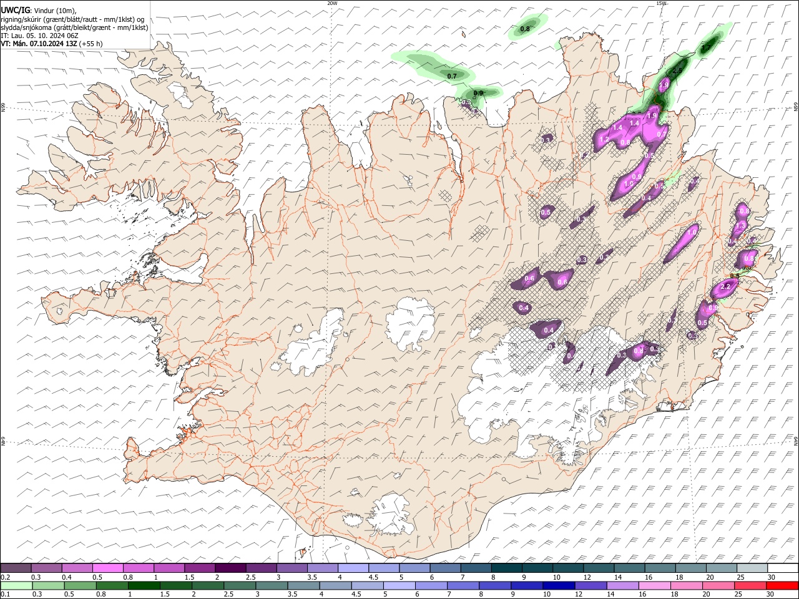
Task: Click the top-row legend swatch labeled 16
Action: (x=660, y=568)
